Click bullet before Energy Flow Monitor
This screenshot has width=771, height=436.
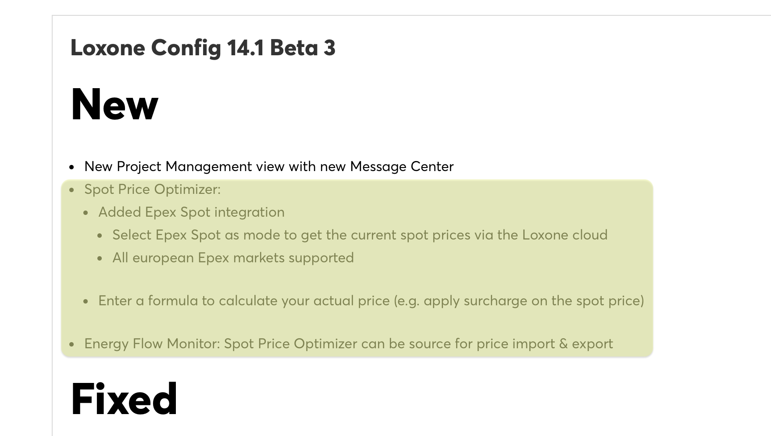pos(71,344)
